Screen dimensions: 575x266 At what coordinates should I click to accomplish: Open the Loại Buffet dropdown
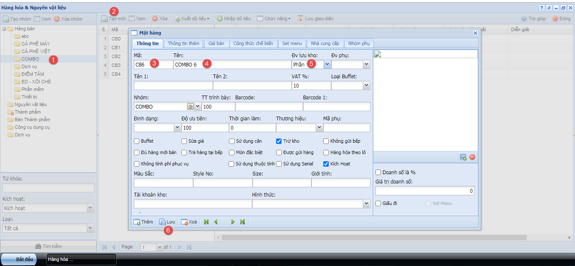click(367, 85)
